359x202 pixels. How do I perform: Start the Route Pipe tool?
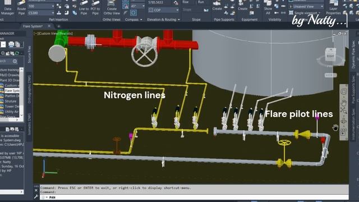pos(21,7)
